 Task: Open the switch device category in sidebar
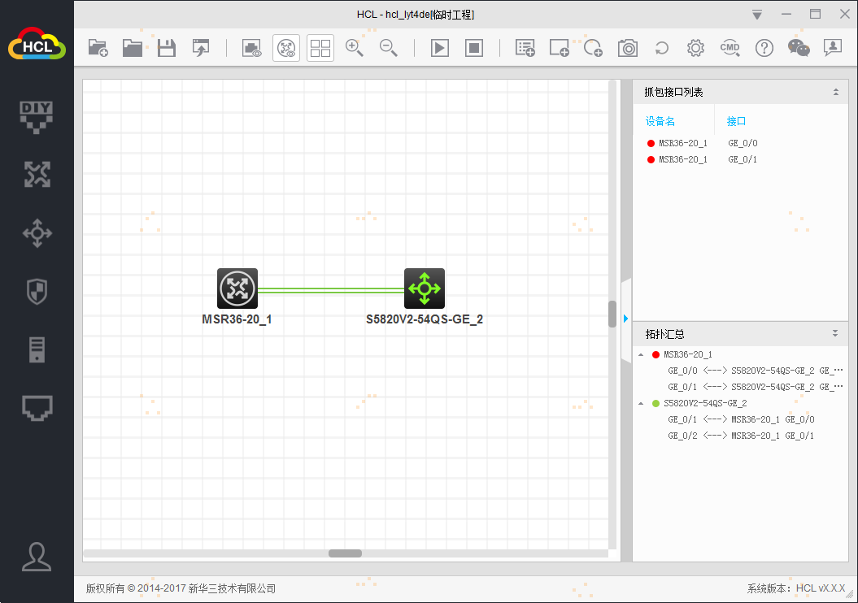37,233
